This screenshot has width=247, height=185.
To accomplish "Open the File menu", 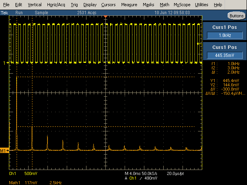I will 6,5.
